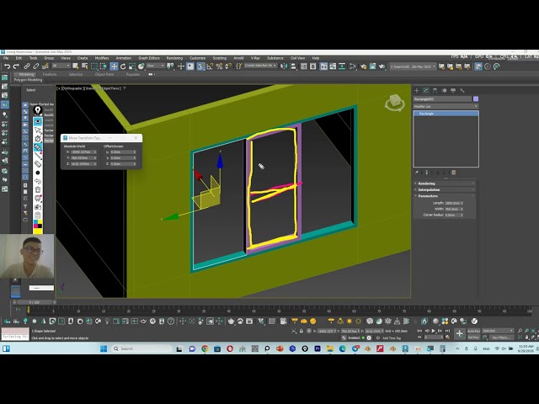Click the pen drawing tool in annotation toolbar

coord(38,147)
